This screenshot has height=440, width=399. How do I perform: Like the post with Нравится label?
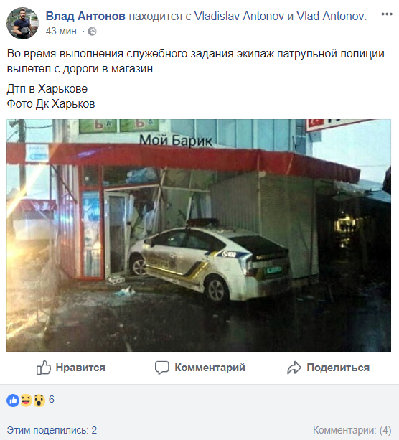pyautogui.click(x=80, y=368)
